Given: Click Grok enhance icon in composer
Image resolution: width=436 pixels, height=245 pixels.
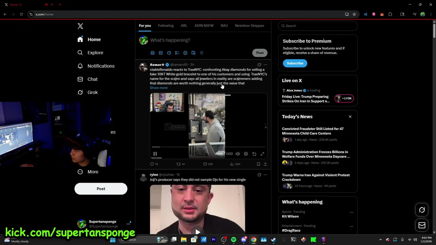Looking at the screenshot, I should (x=169, y=53).
